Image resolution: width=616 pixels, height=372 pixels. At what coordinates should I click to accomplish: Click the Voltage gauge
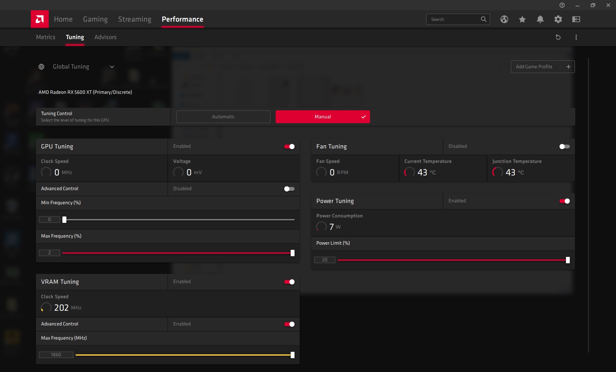(x=178, y=172)
